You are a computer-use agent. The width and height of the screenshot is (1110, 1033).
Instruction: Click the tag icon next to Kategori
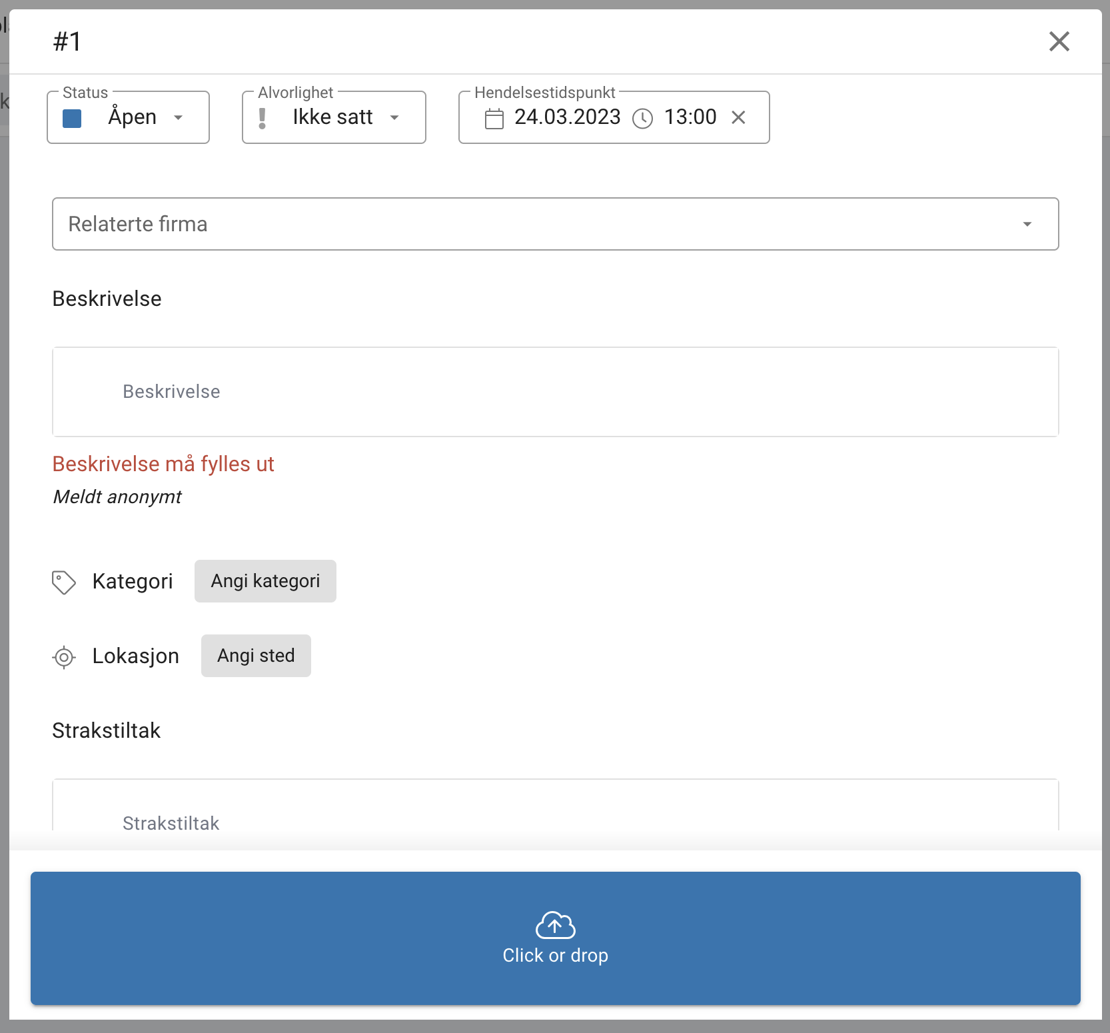[x=63, y=582]
